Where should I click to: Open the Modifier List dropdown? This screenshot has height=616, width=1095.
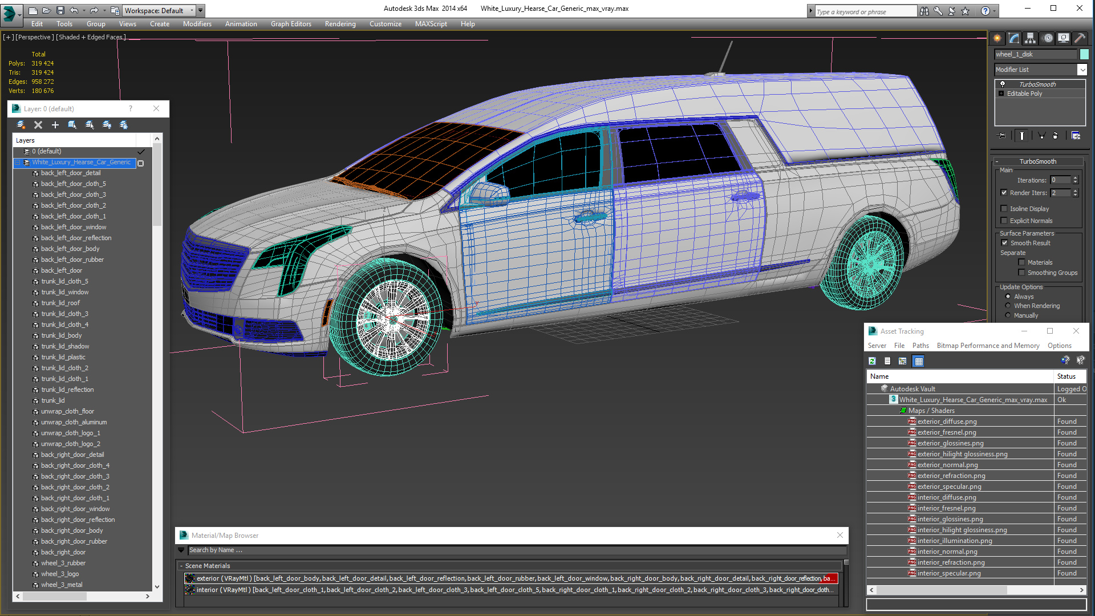pyautogui.click(x=1082, y=70)
